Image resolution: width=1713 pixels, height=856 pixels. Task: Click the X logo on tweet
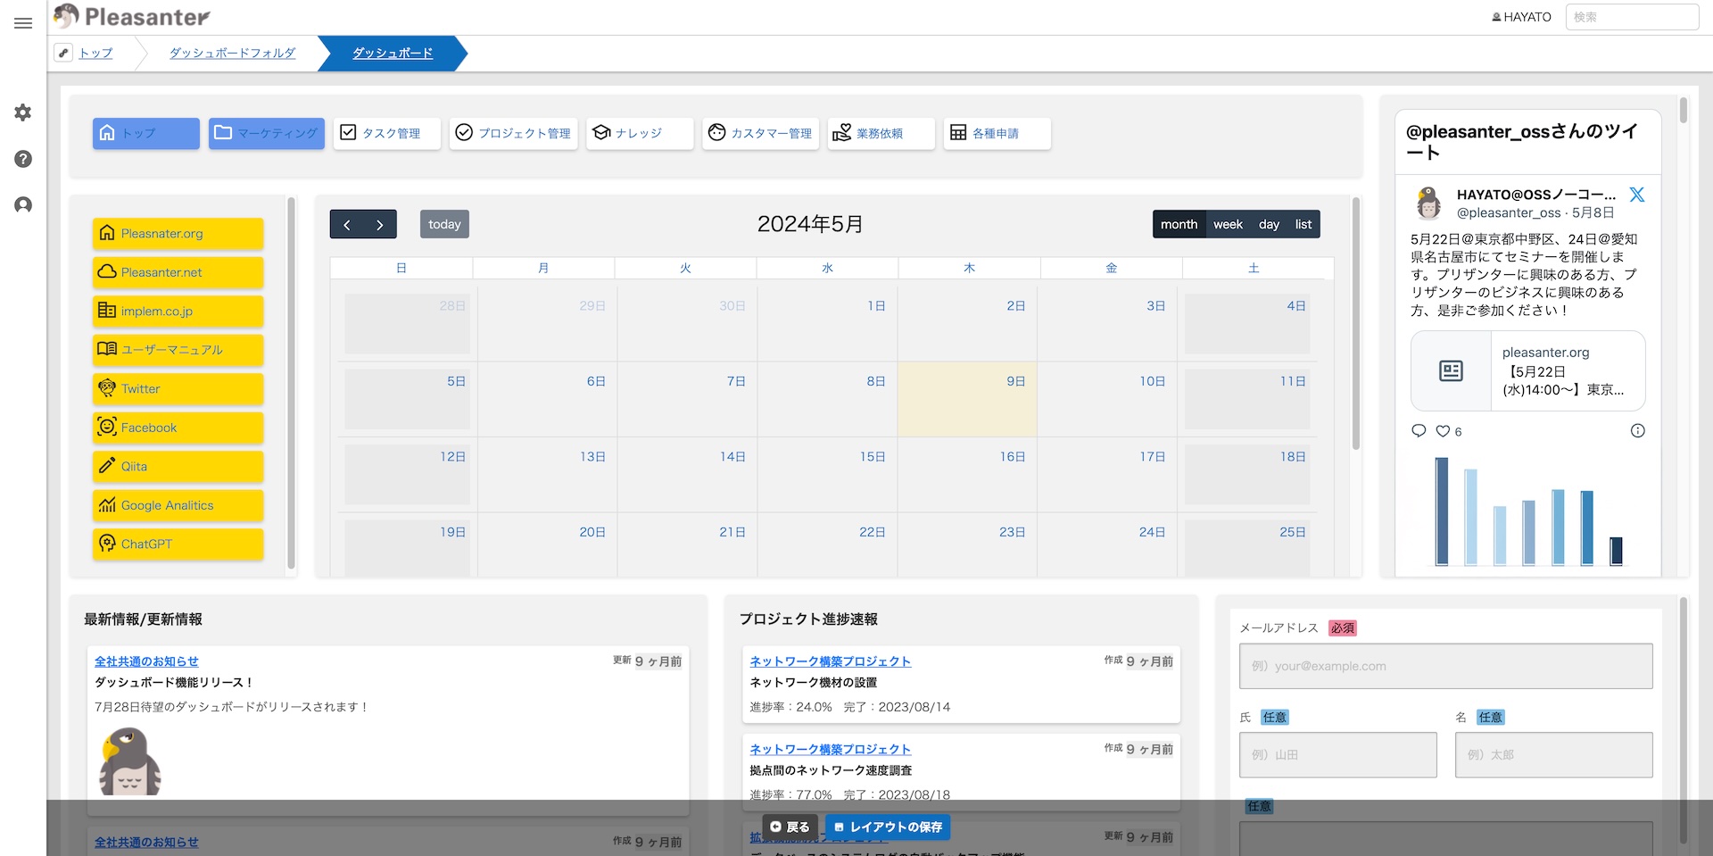(x=1636, y=195)
